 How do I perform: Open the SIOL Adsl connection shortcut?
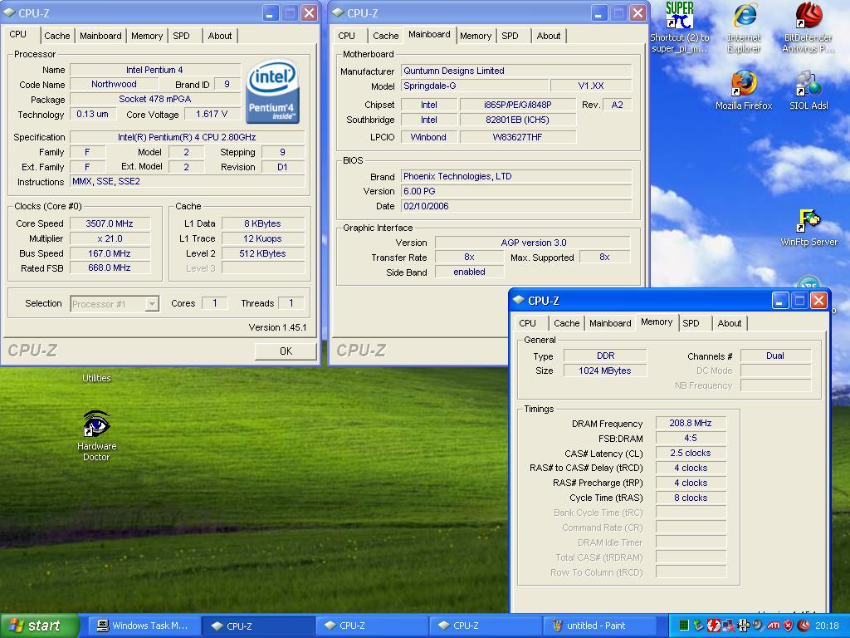click(808, 91)
